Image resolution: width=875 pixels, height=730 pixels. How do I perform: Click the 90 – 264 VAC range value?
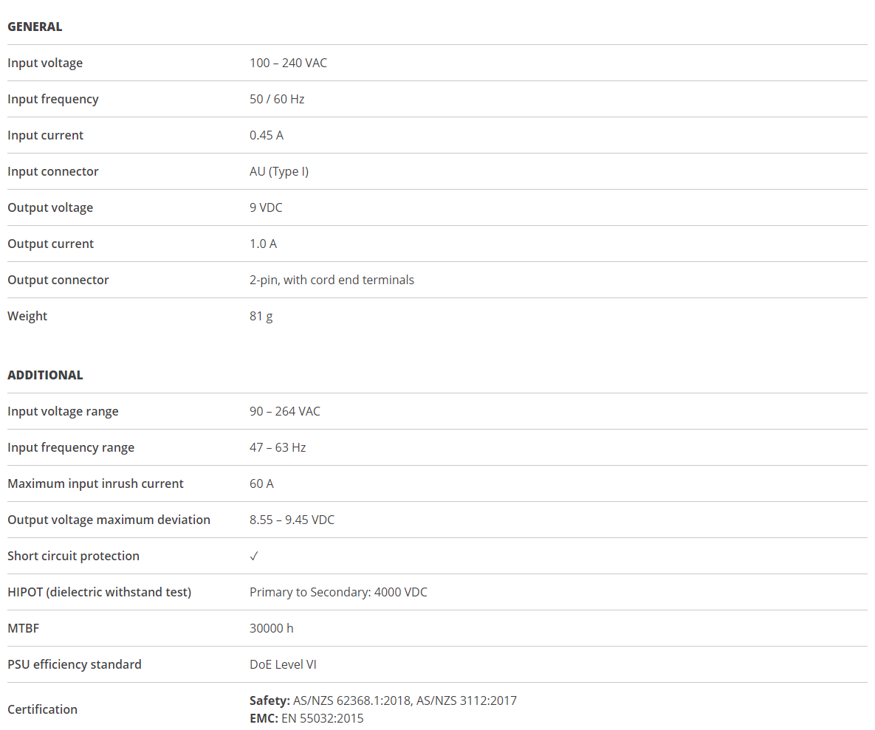coord(284,412)
